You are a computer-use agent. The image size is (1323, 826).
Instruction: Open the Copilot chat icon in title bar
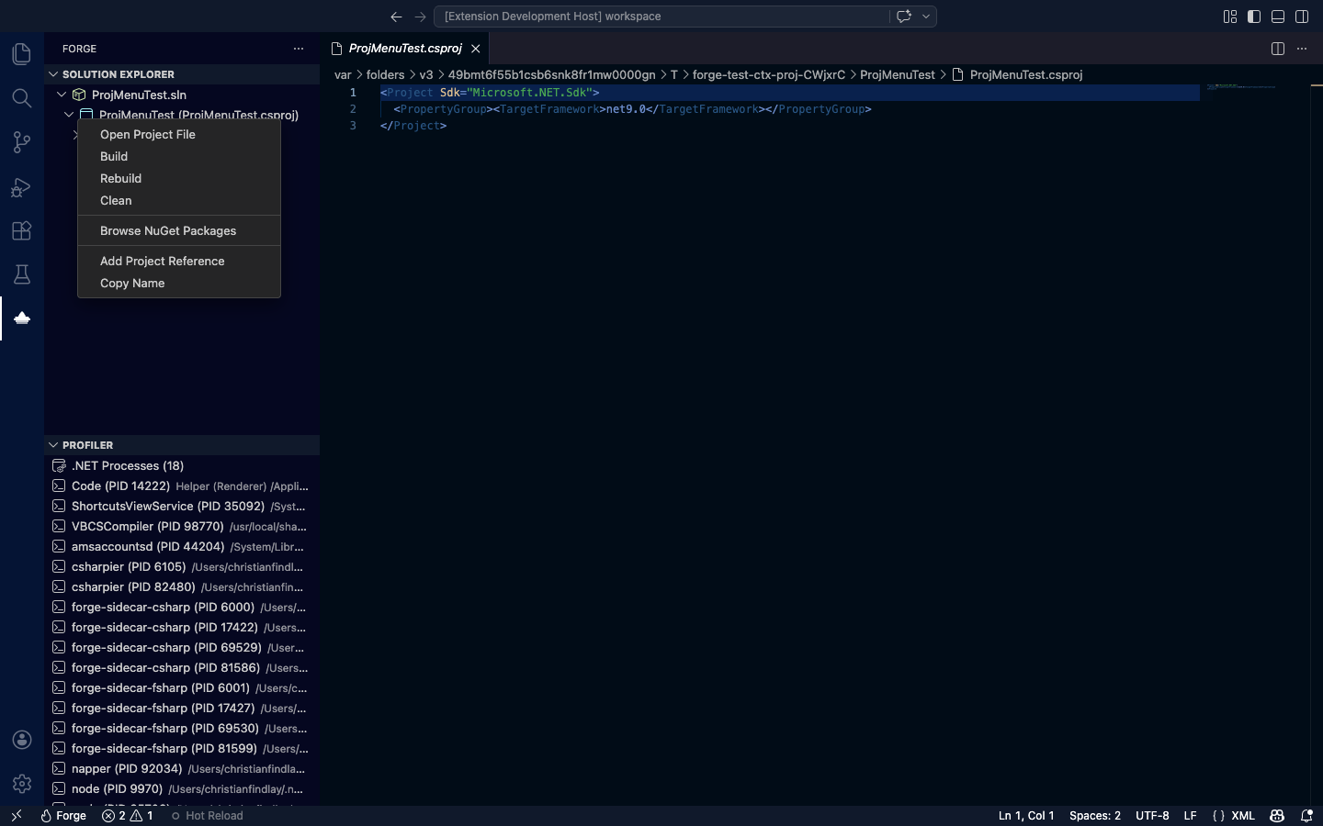click(904, 17)
